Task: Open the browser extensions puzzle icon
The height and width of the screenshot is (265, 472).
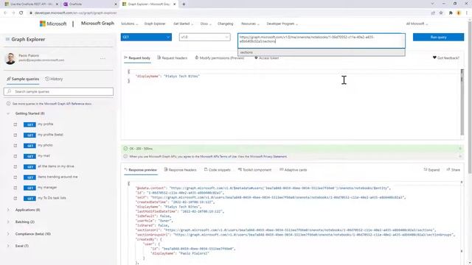Action: [x=451, y=13]
